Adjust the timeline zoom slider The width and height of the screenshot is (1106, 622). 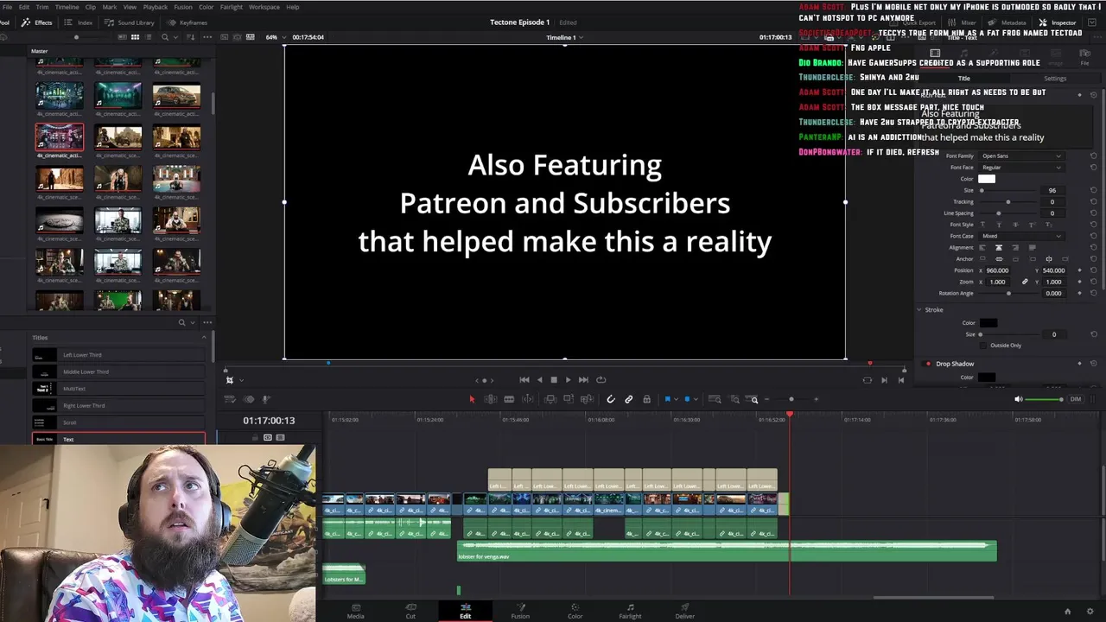tap(791, 399)
